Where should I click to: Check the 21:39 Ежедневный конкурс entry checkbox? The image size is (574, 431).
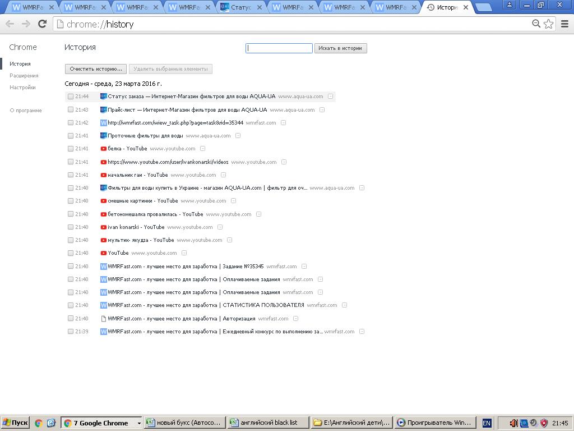71,332
